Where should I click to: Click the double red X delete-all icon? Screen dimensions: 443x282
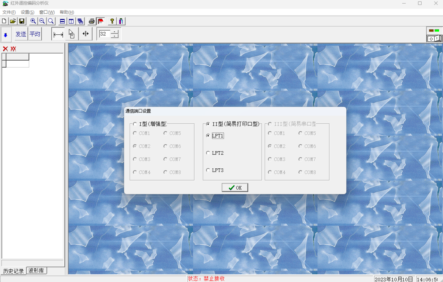tap(13, 49)
